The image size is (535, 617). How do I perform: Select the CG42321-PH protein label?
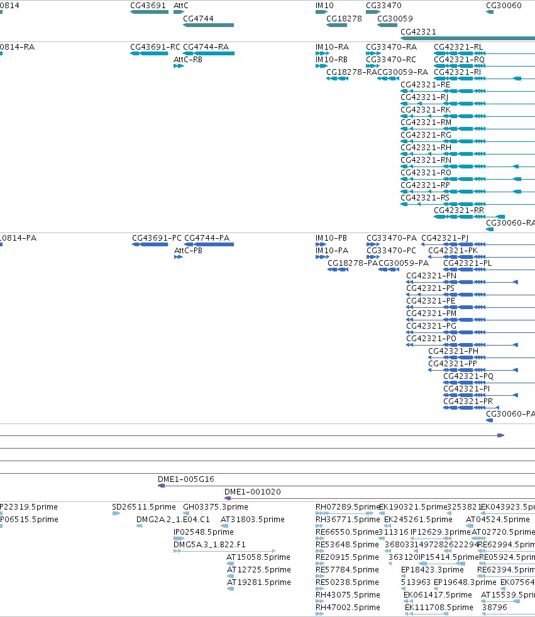[x=453, y=351]
